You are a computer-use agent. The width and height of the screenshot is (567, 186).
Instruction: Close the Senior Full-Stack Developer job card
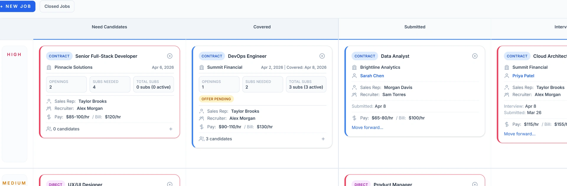[x=170, y=56]
